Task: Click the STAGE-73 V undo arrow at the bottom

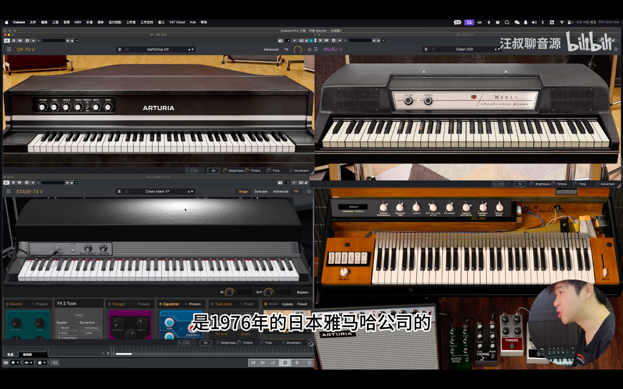Action: 180,343
